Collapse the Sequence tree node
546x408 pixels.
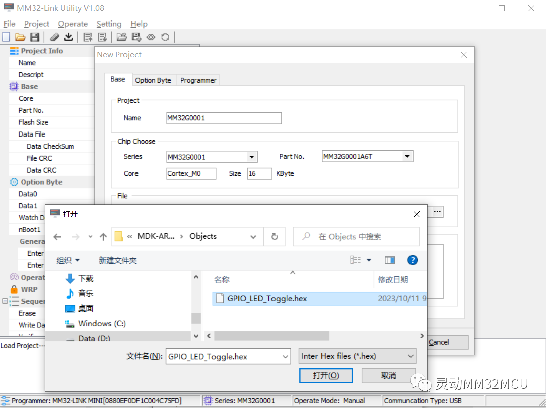[x=5, y=301]
